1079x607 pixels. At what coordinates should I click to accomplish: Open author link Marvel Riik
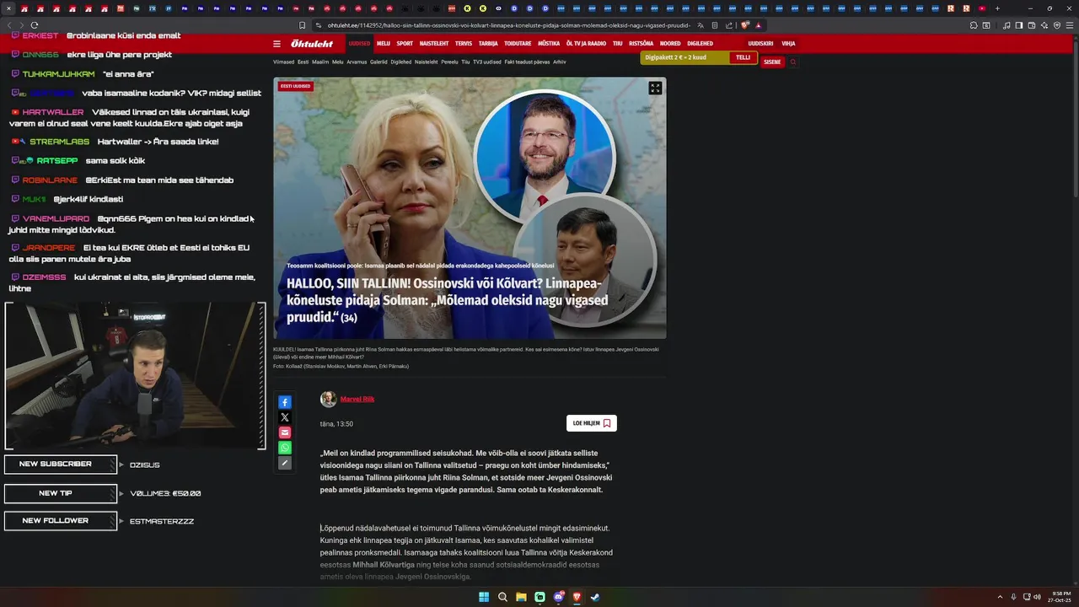(x=357, y=399)
